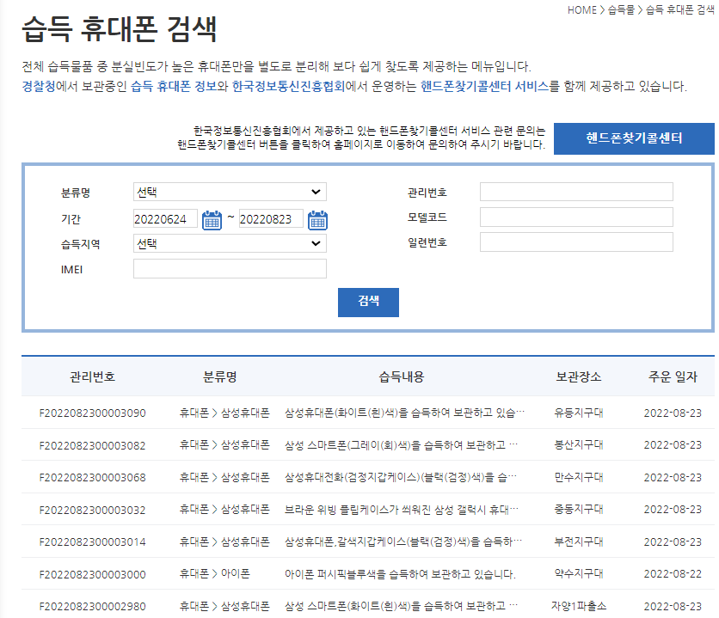Image resolution: width=719 pixels, height=618 pixels.
Task: Click the 습득 휴대폰 검색 page title
Action: [120, 29]
